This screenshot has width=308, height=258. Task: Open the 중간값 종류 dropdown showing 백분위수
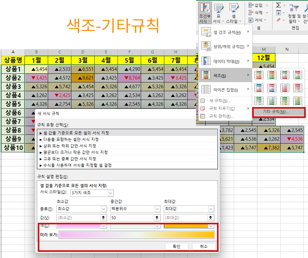[x=135, y=209]
